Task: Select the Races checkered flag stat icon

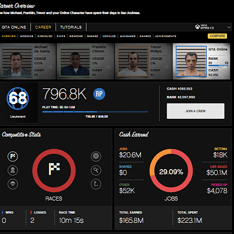Action: (13, 156)
